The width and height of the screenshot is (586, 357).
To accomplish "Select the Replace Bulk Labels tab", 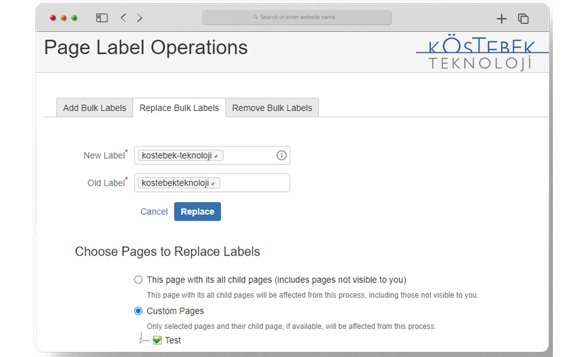I will (x=179, y=108).
